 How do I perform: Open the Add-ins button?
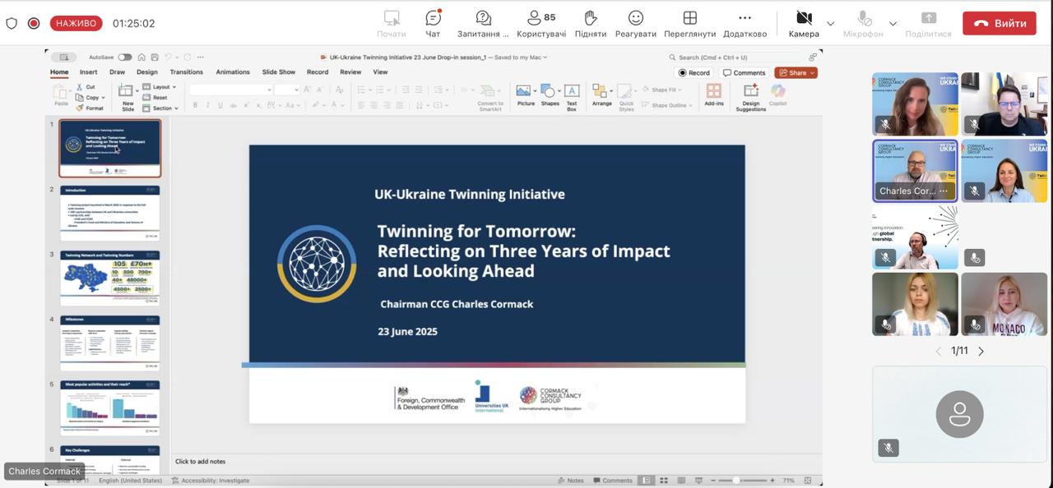pos(714,95)
